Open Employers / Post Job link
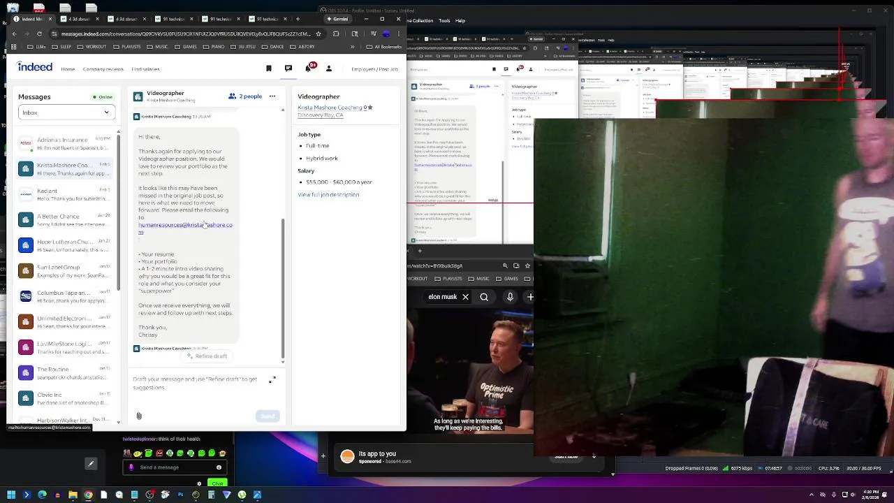The height and width of the screenshot is (503, 894). coord(375,69)
